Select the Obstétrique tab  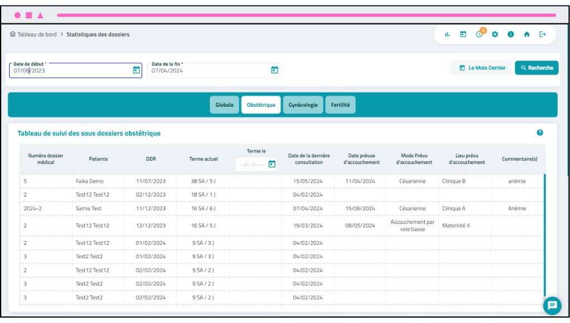(261, 105)
